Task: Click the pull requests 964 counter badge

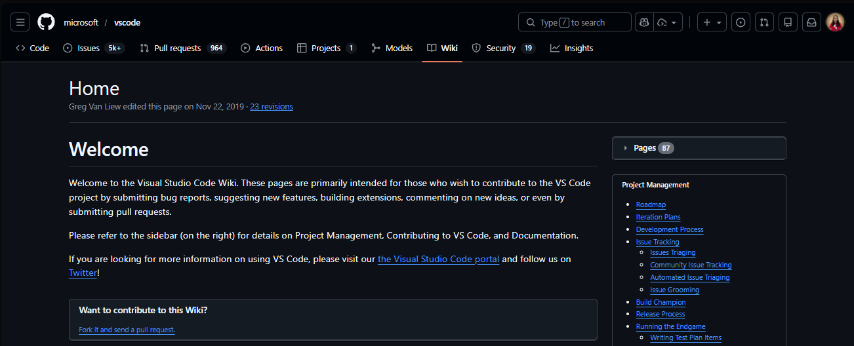Action: point(216,48)
